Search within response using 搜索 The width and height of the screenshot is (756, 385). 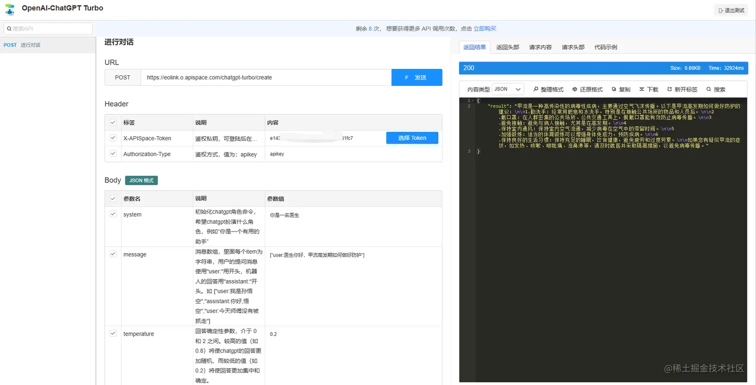click(x=715, y=89)
